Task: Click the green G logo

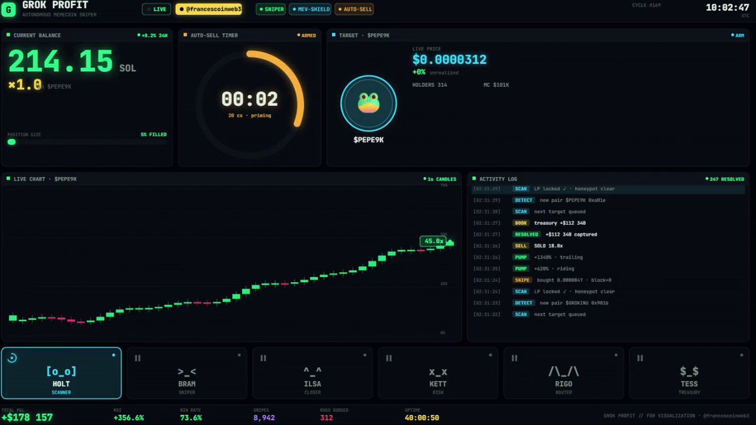Action: tap(9, 9)
